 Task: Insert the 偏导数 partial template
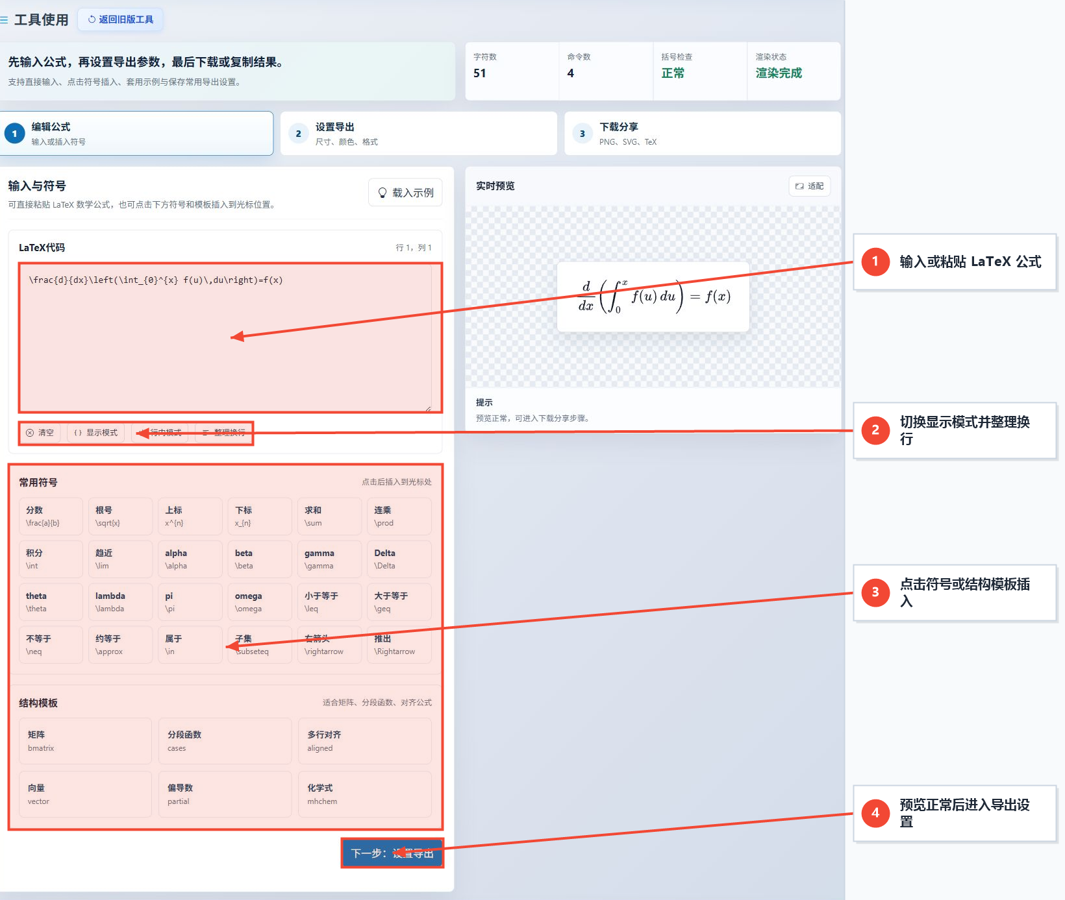pos(225,794)
